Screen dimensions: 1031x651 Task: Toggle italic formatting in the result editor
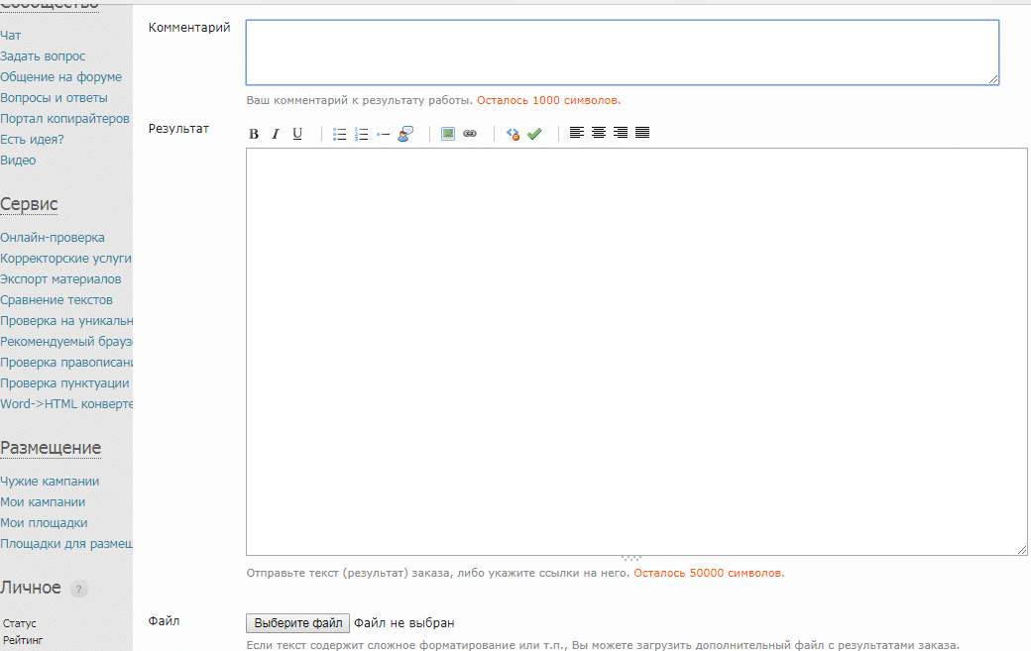(276, 134)
